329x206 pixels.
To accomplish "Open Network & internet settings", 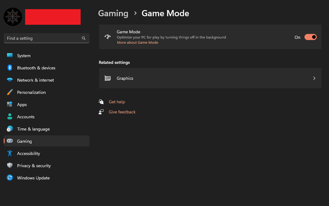I will tap(47, 80).
